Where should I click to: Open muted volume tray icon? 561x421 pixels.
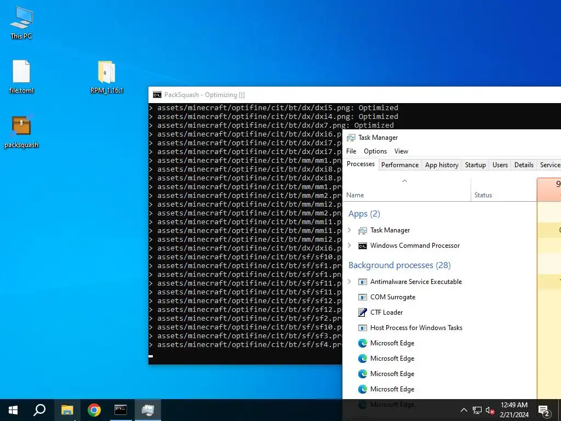[490, 410]
